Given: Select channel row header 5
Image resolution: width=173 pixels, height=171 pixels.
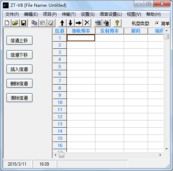Looking at the screenshot, I should [x=60, y=67].
